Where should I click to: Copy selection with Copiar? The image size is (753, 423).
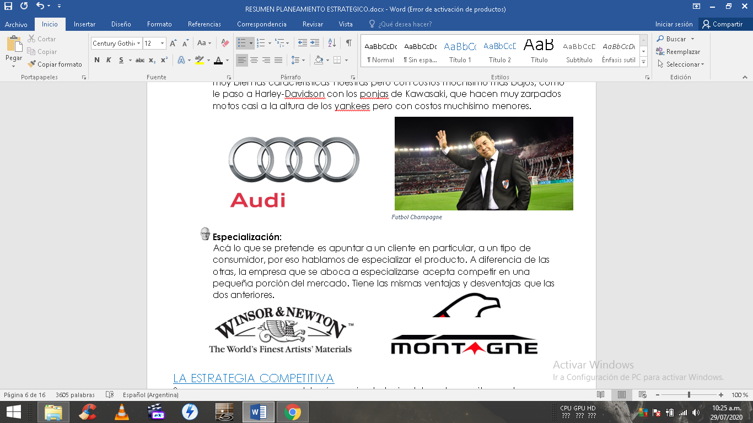pyautogui.click(x=42, y=52)
